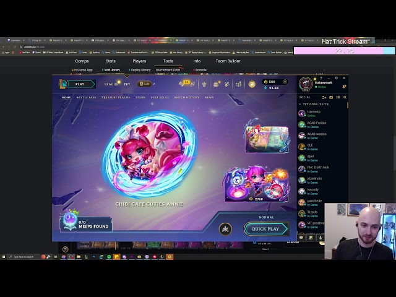Click the new folder icon in Social
This screenshot has width=396, height=297.
click(331, 97)
